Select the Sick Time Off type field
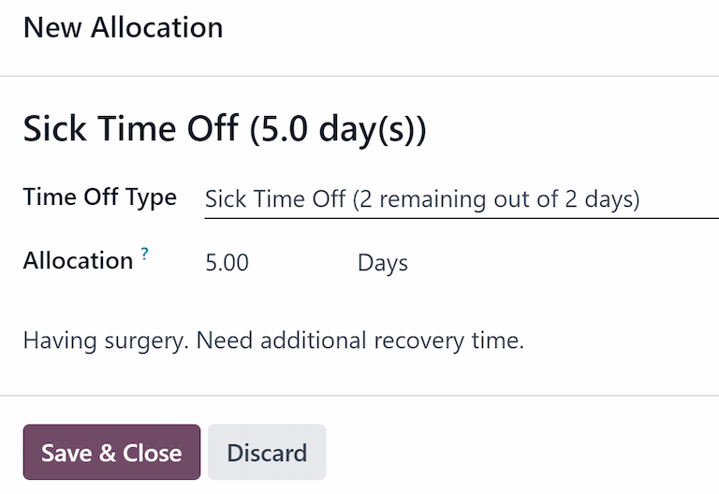 click(x=421, y=199)
